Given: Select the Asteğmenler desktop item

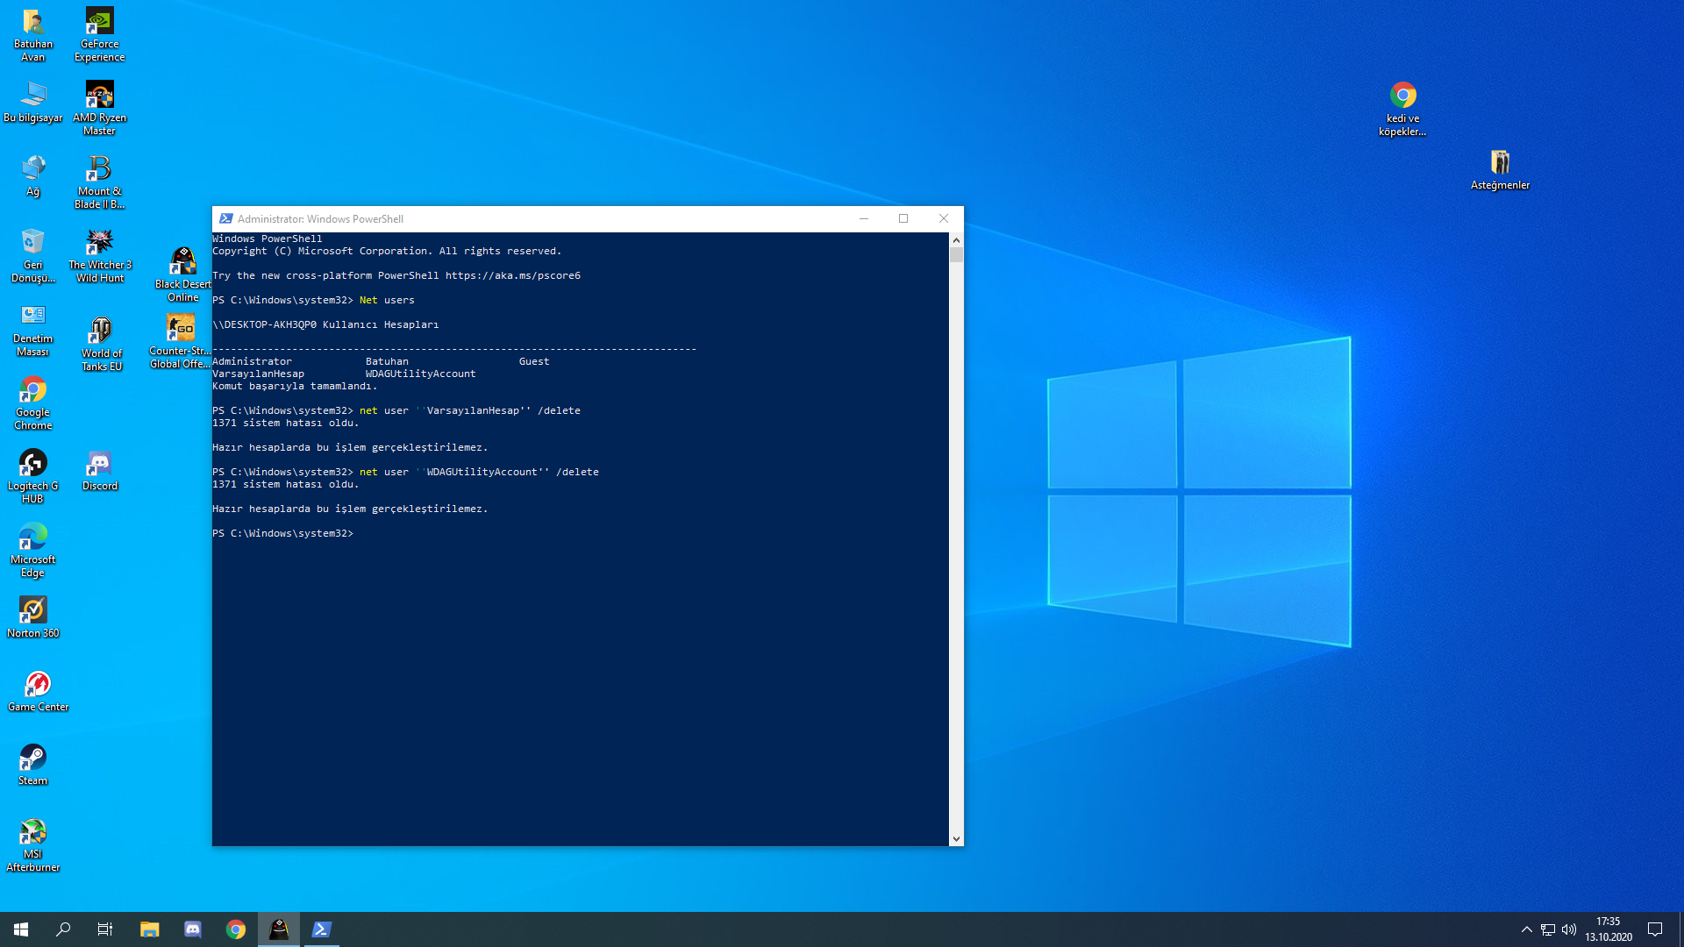Looking at the screenshot, I should 1500,163.
